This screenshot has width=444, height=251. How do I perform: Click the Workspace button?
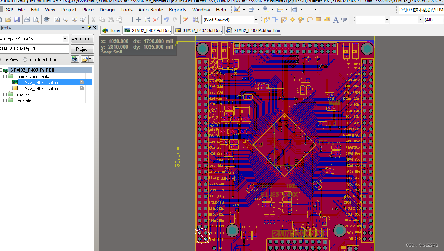click(82, 38)
